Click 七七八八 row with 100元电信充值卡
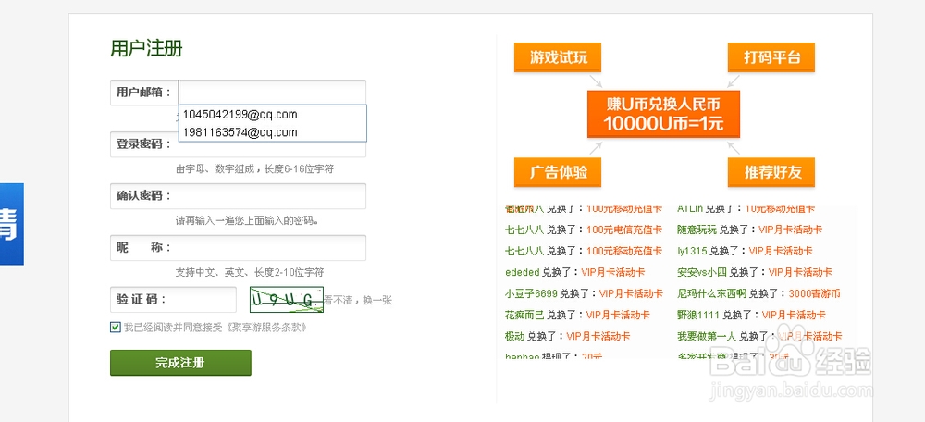 [x=584, y=230]
